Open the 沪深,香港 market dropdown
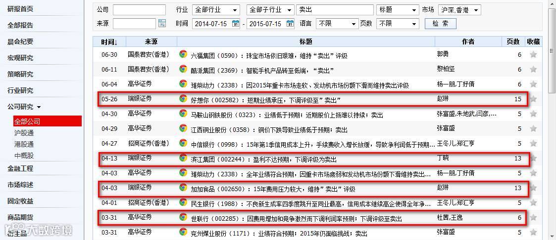Screen dimensions: 556x240 point(459,10)
